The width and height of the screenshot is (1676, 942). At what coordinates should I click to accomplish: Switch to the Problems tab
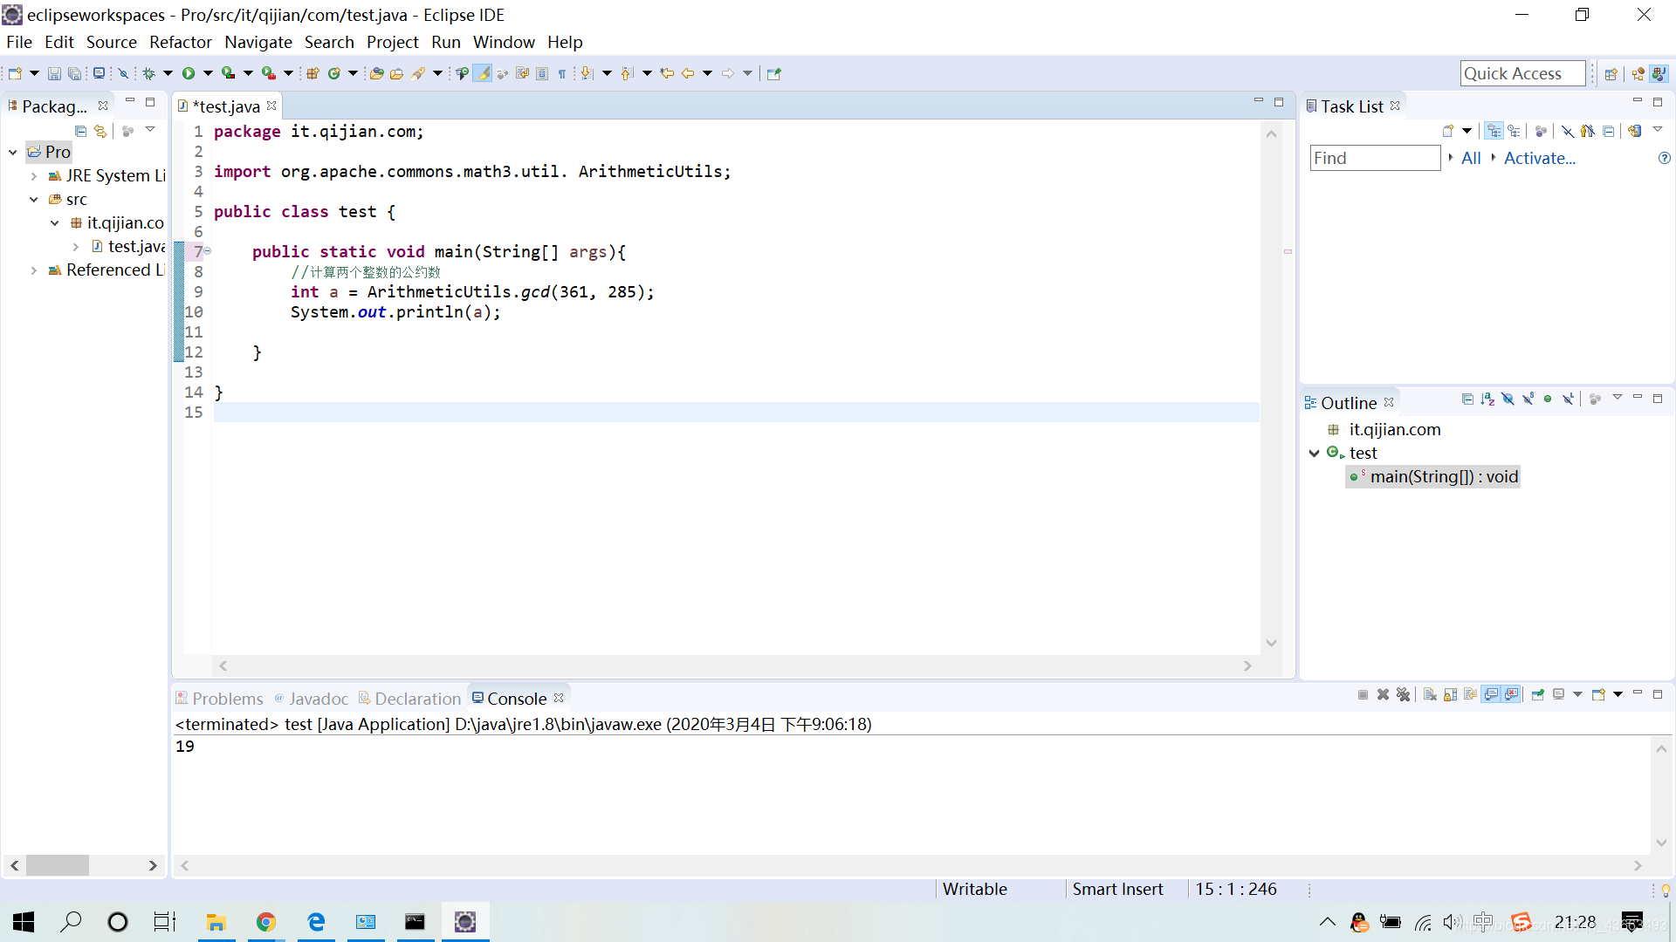pos(226,699)
